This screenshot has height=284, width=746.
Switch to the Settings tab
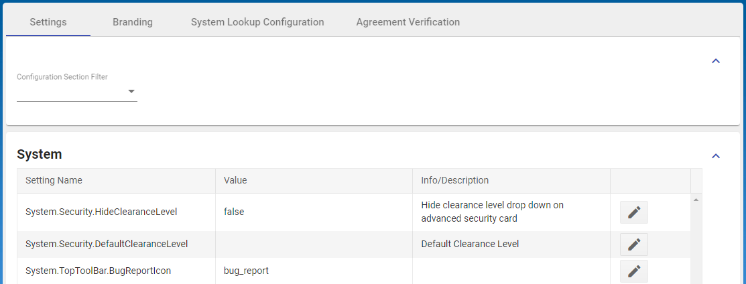tap(48, 22)
